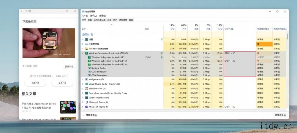Open article 苹果将修复 Apple Watch Series 7 link
This screenshot has height=133, width=297.
tap(39, 106)
